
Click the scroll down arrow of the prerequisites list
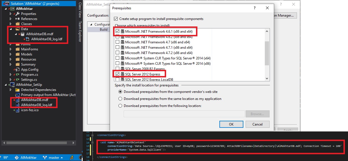(x=267, y=79)
